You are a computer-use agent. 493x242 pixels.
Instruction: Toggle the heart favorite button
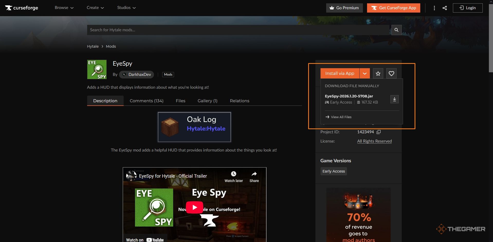click(x=391, y=74)
